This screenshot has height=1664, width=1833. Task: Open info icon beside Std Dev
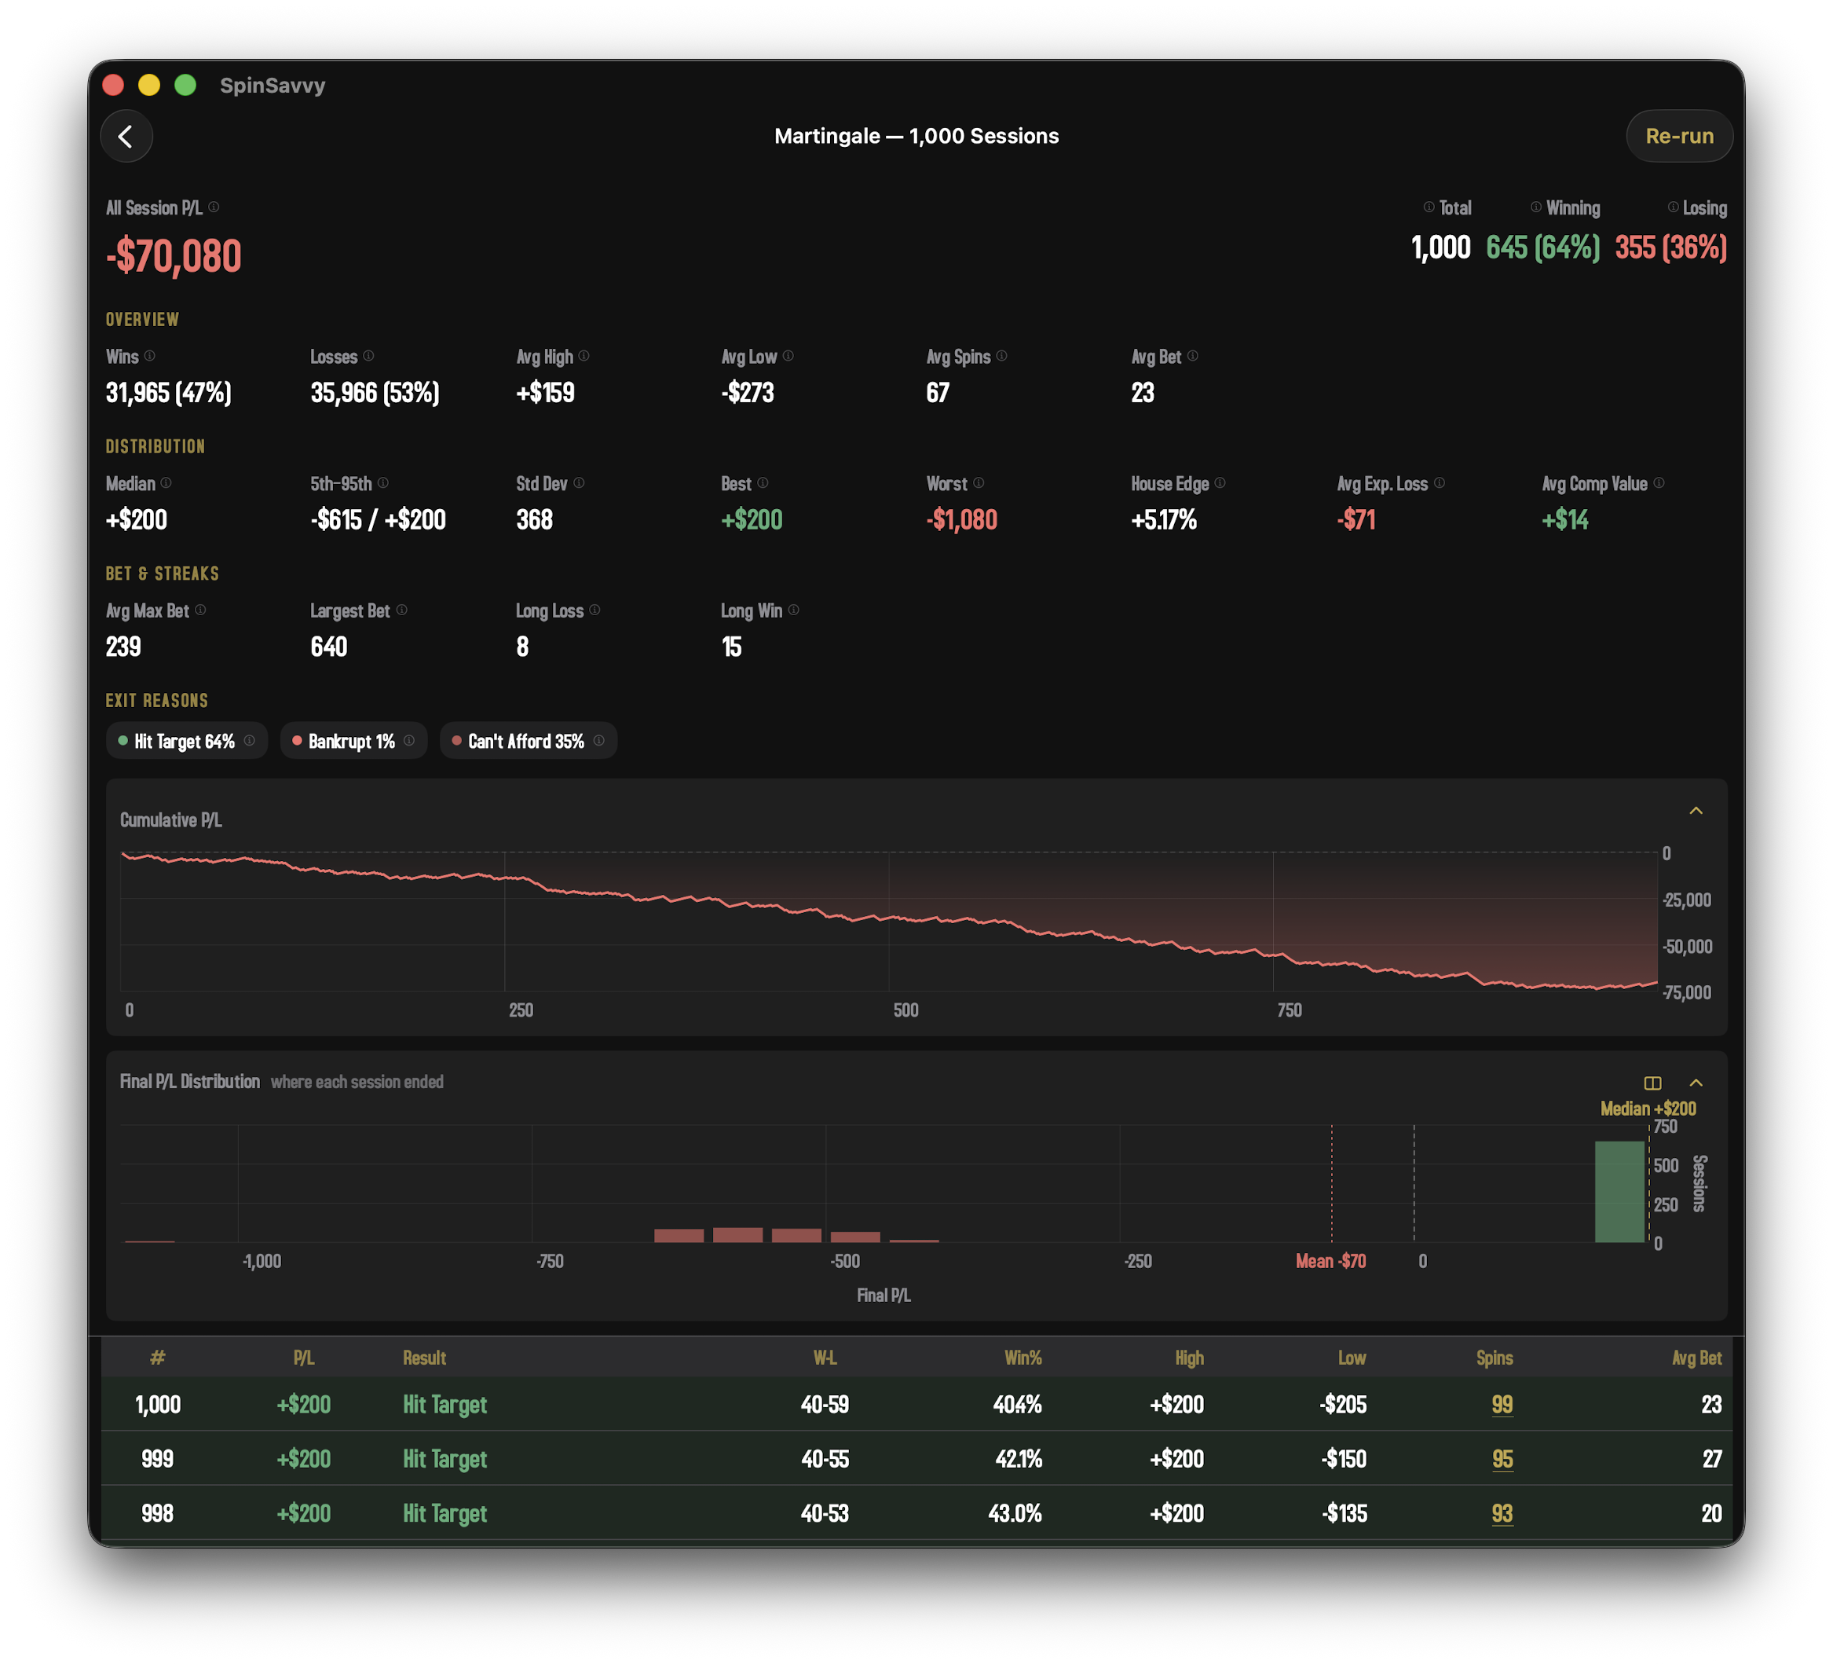(579, 483)
